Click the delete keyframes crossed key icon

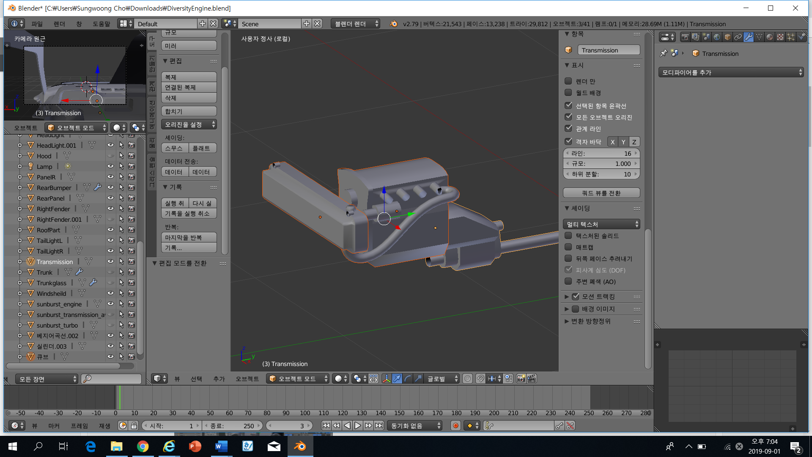(x=570, y=426)
